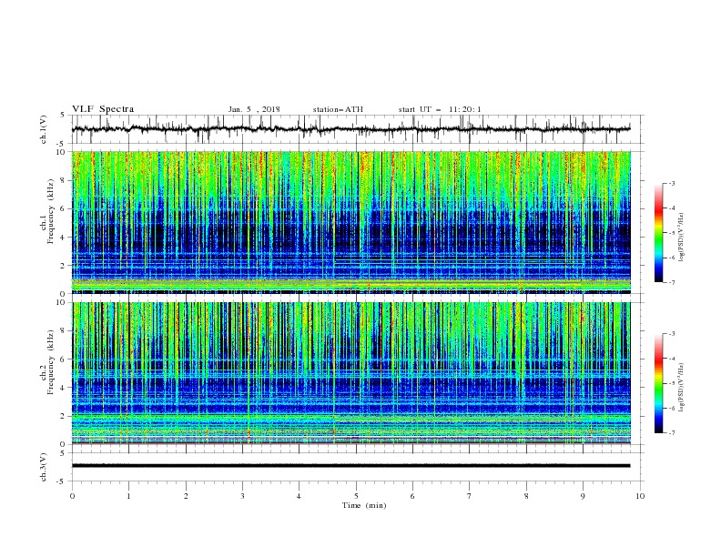Click the "ch.3(V)" waveform axis label
The image size is (721, 557).
pyautogui.click(x=43, y=467)
